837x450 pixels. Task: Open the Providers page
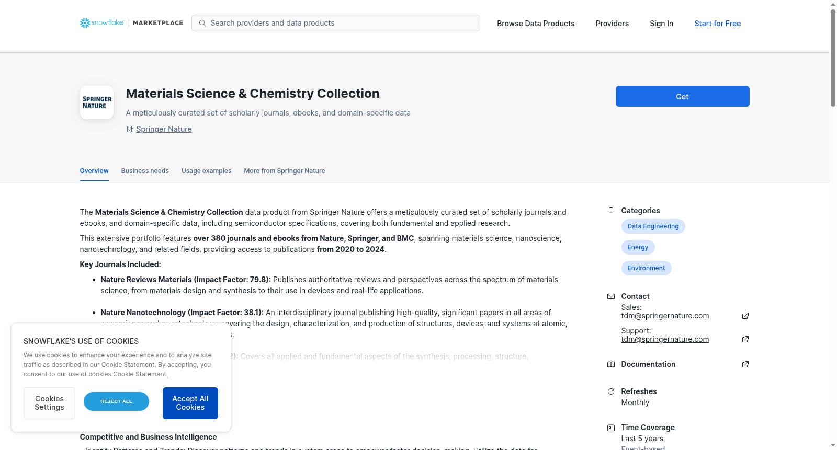click(x=612, y=24)
